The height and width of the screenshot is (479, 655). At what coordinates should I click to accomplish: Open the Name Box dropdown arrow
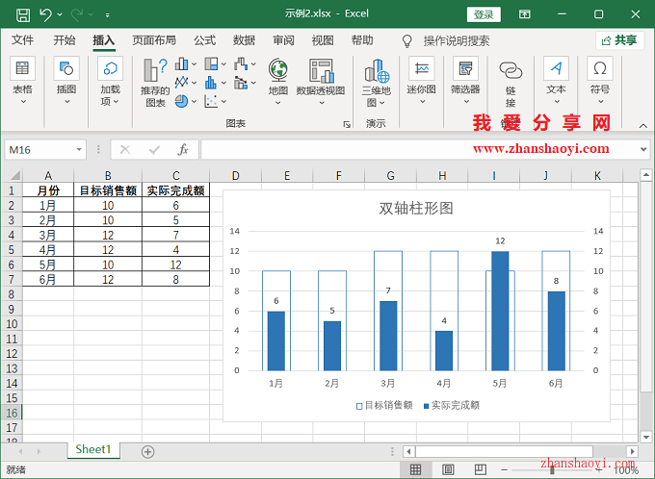coord(79,150)
